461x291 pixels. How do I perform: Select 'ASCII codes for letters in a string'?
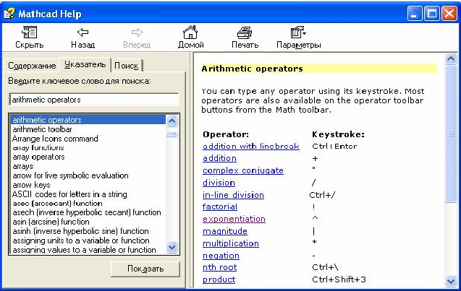coord(69,194)
